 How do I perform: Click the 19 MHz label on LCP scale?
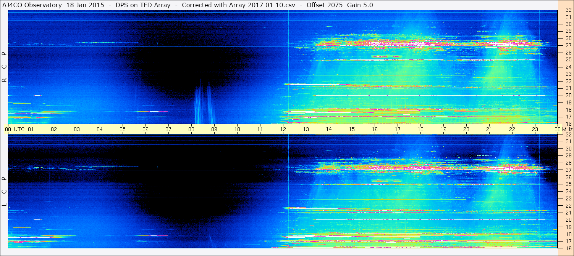pyautogui.click(x=568, y=227)
